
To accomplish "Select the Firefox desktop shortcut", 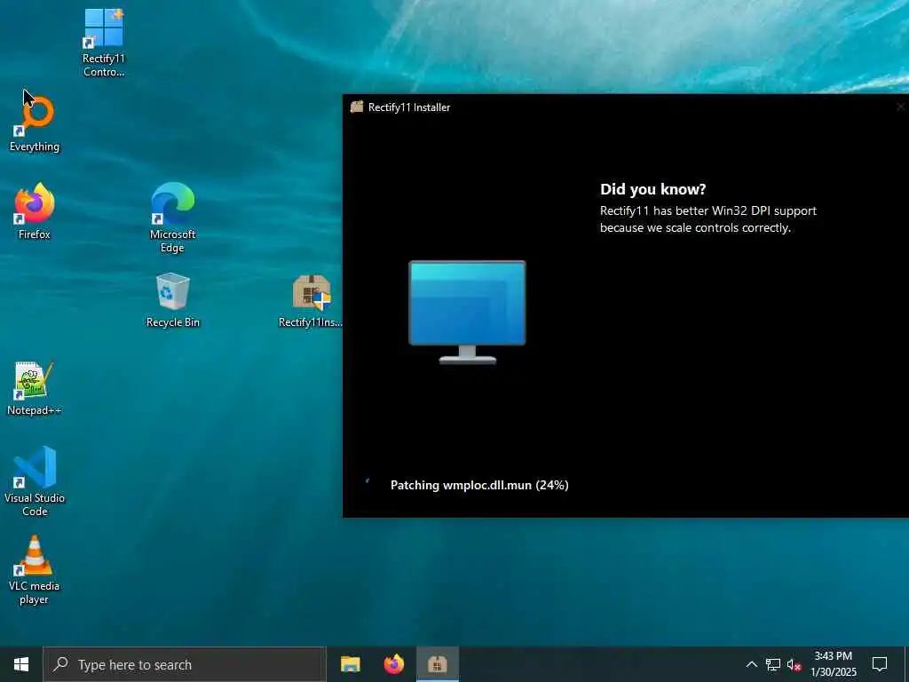I will click(35, 211).
